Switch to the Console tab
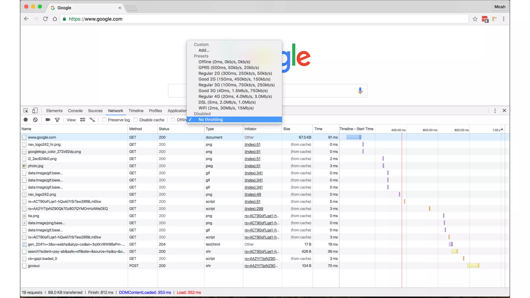 coord(75,111)
